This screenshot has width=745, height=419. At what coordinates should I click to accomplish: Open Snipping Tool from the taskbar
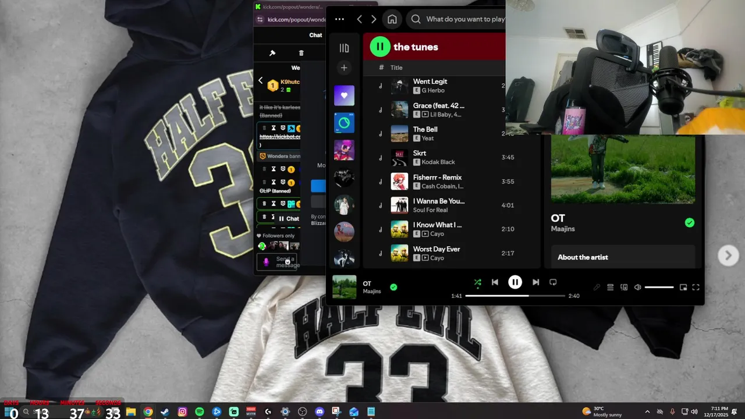click(x=336, y=411)
